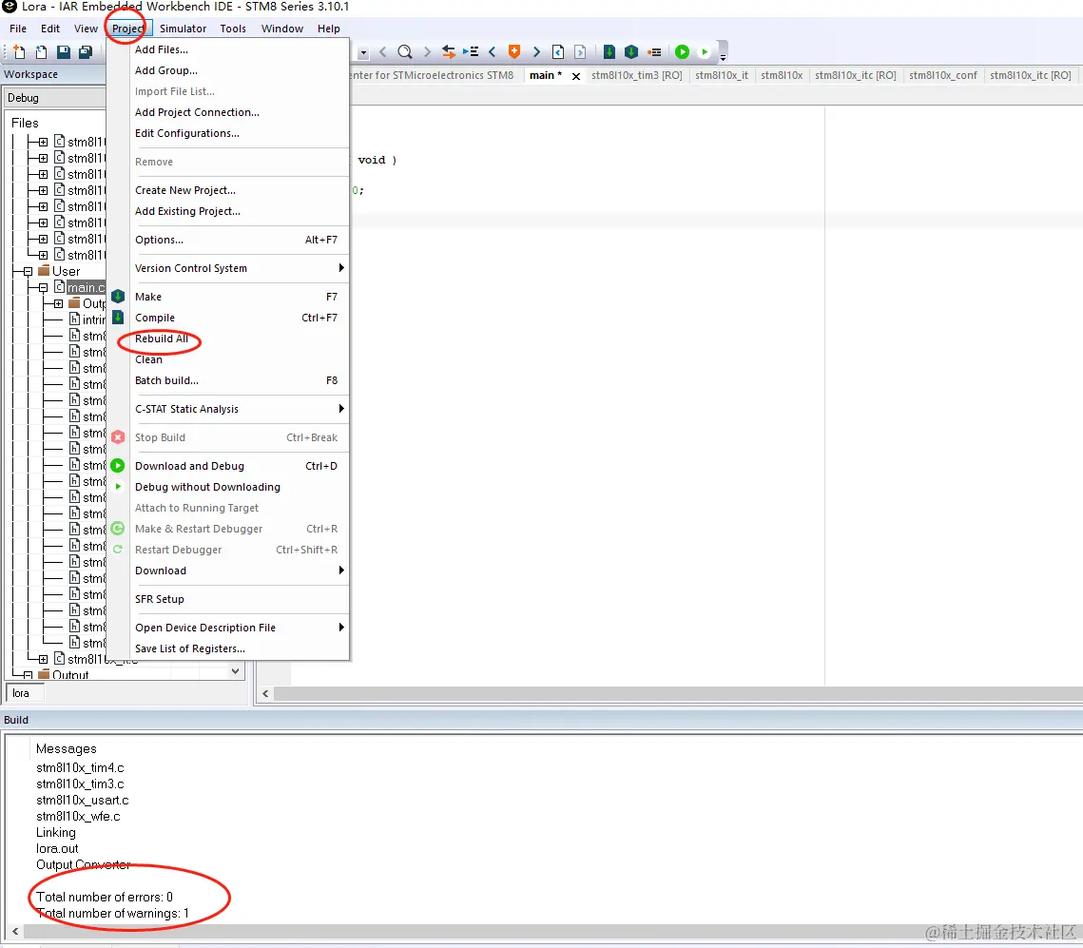Select Add Existing Project... menu entry
The width and height of the screenshot is (1083, 948).
click(x=240, y=211)
